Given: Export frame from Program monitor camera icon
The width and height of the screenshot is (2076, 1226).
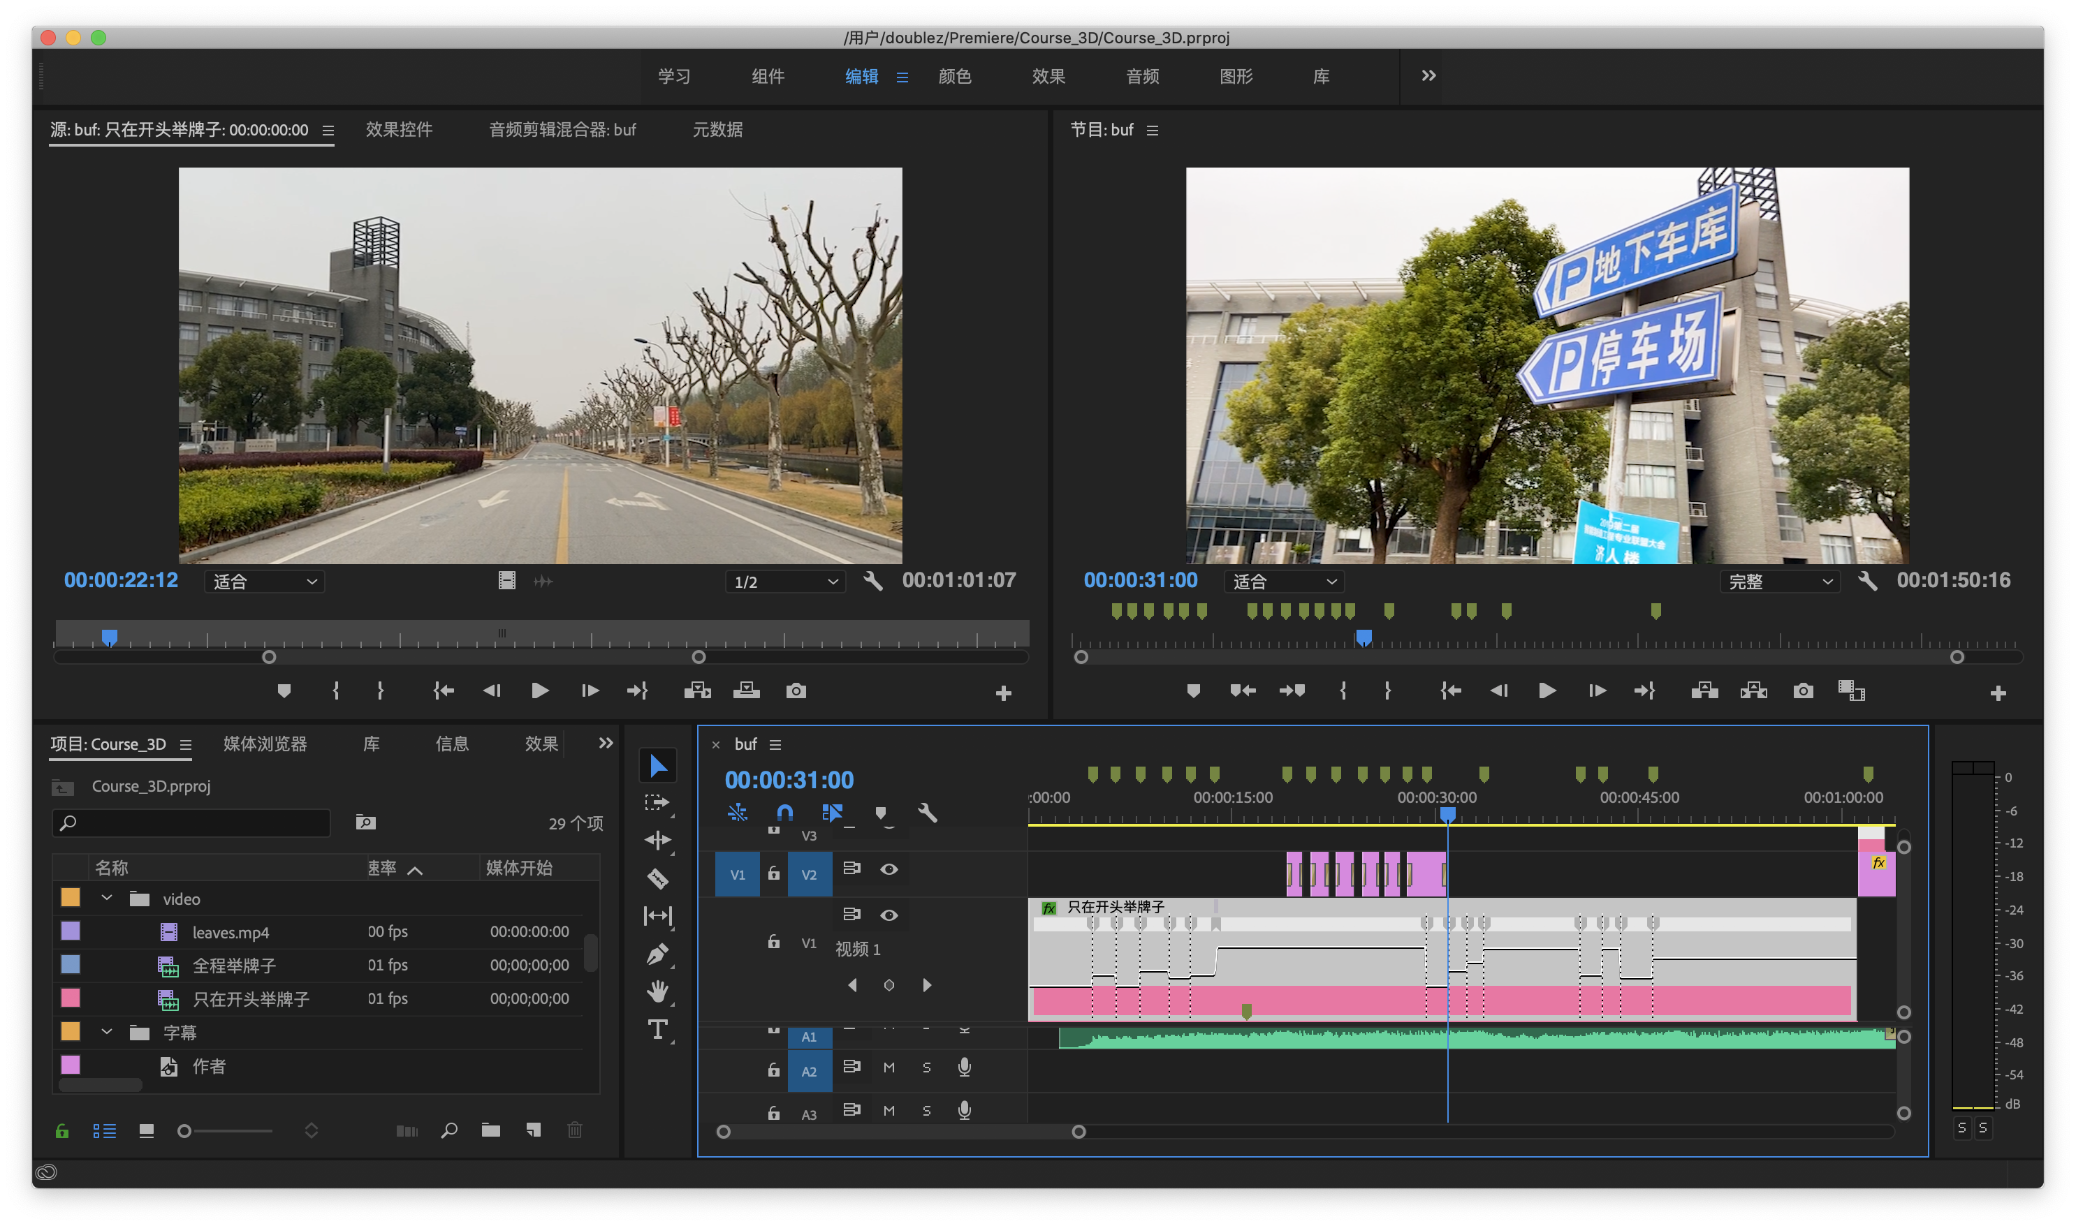Looking at the screenshot, I should click(1802, 690).
